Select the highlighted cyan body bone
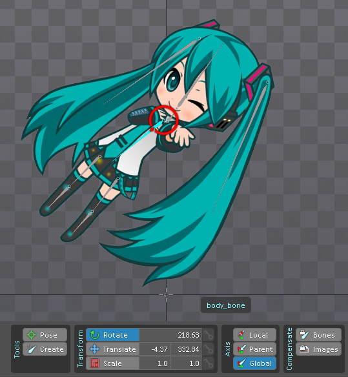348x377 pixels. coord(138,141)
